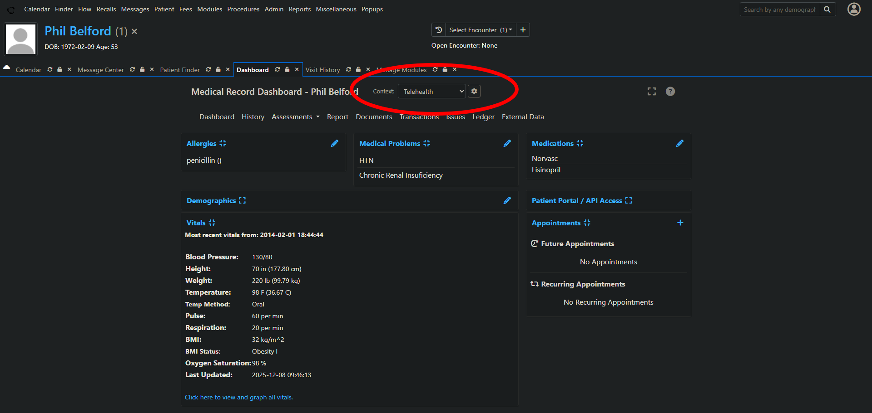Click the Medical Problems edit pencil
This screenshot has width=872, height=413.
point(507,143)
